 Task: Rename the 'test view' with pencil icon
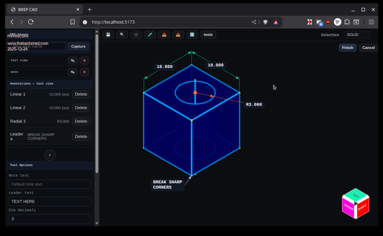(73, 60)
